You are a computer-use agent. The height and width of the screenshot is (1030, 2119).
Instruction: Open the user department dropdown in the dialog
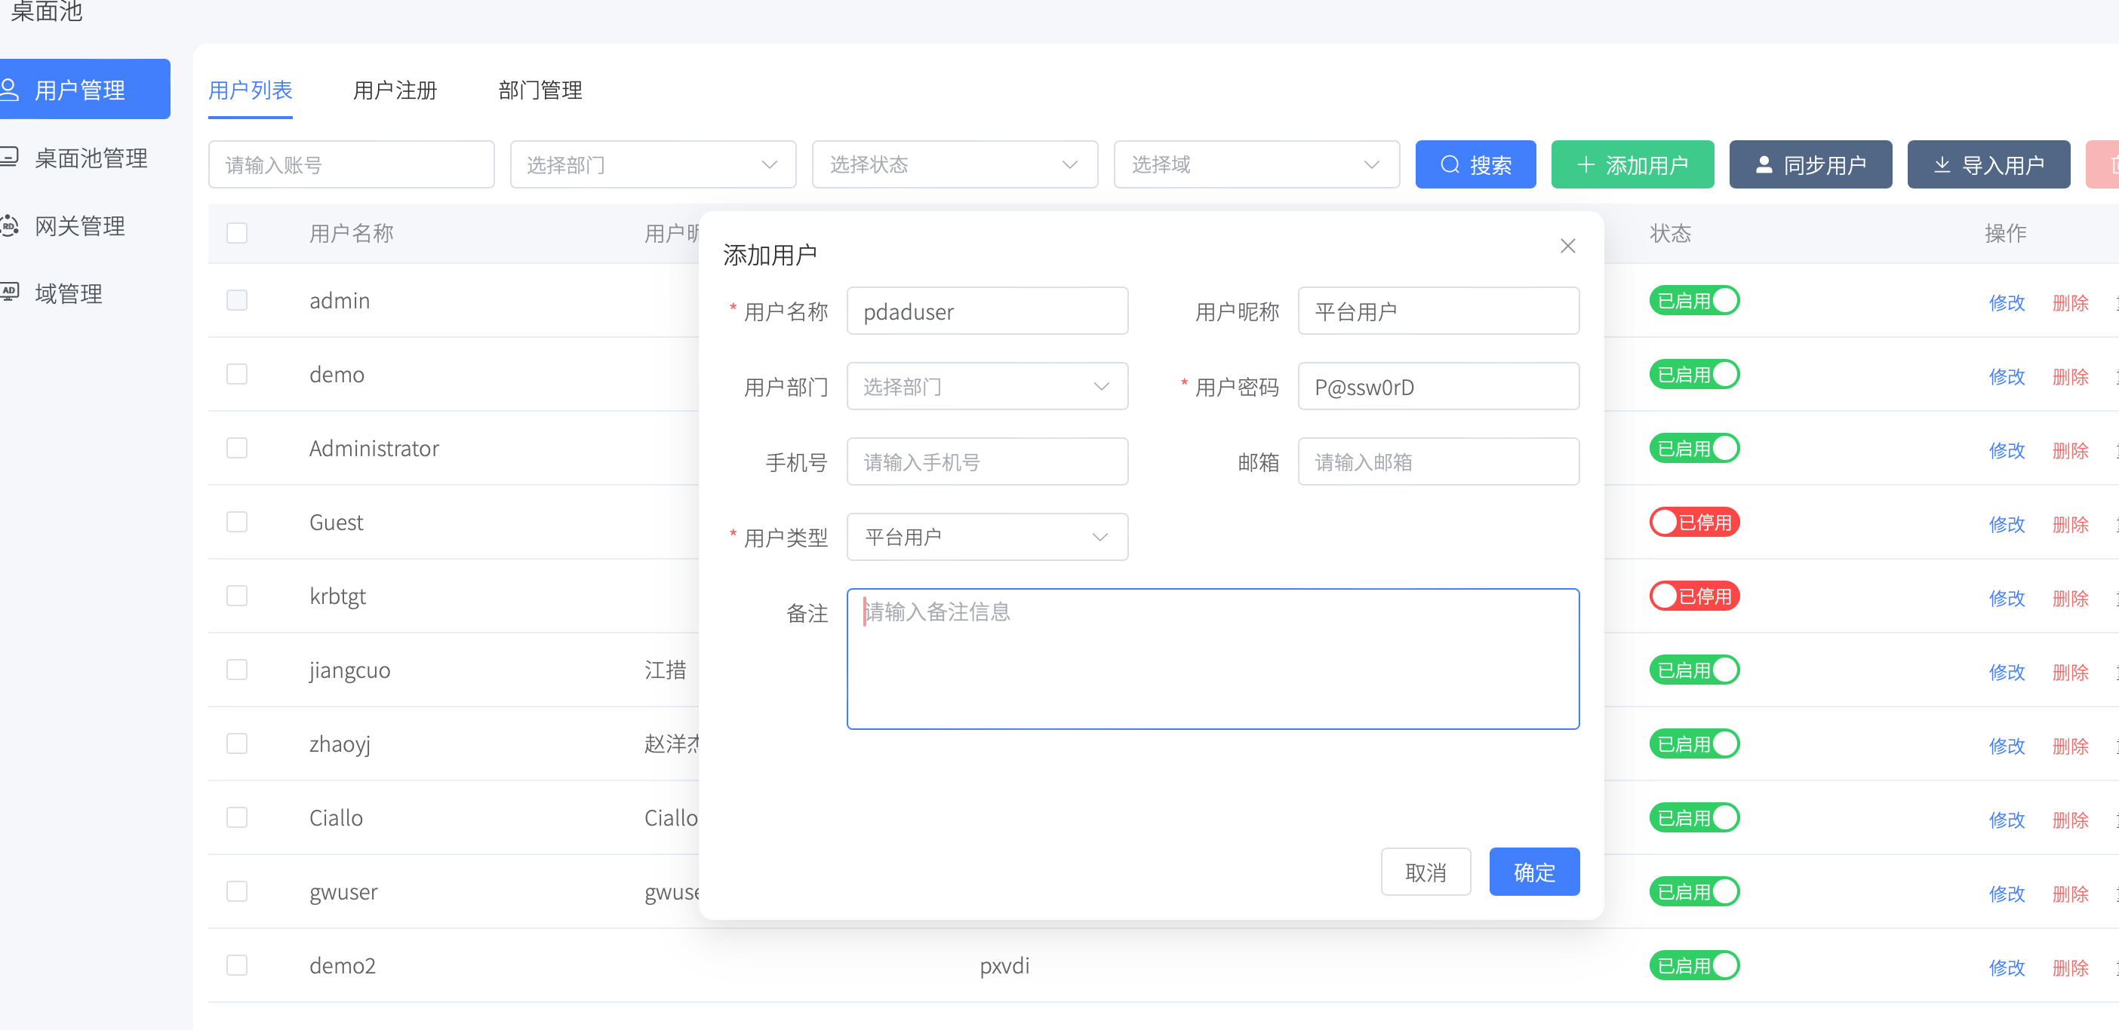point(986,386)
